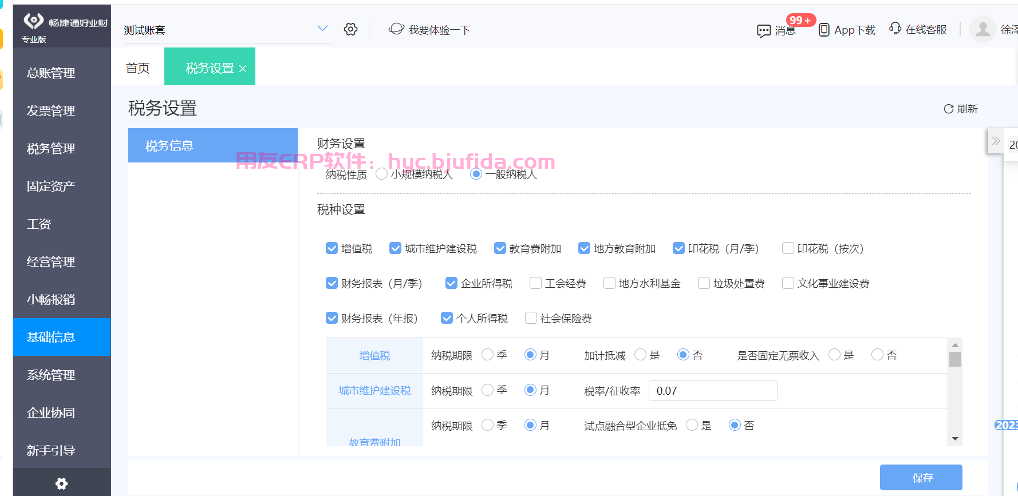Select 一般纳税人 radio button
This screenshot has width=1018, height=496.
[x=476, y=174]
